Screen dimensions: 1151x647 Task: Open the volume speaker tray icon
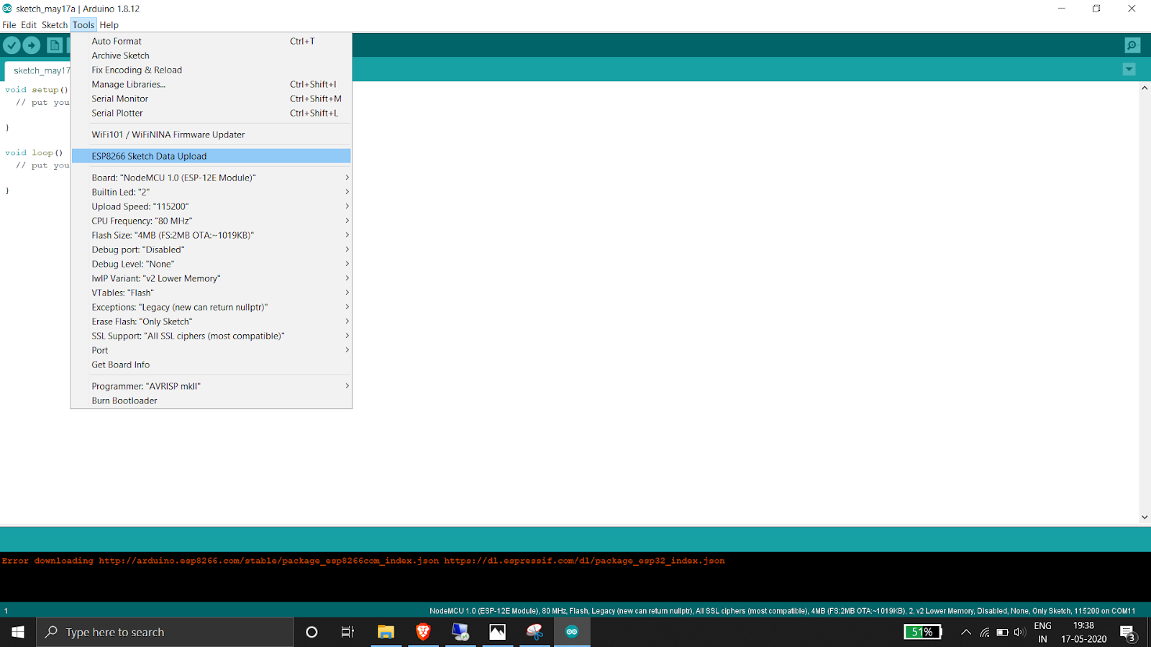point(1019,633)
